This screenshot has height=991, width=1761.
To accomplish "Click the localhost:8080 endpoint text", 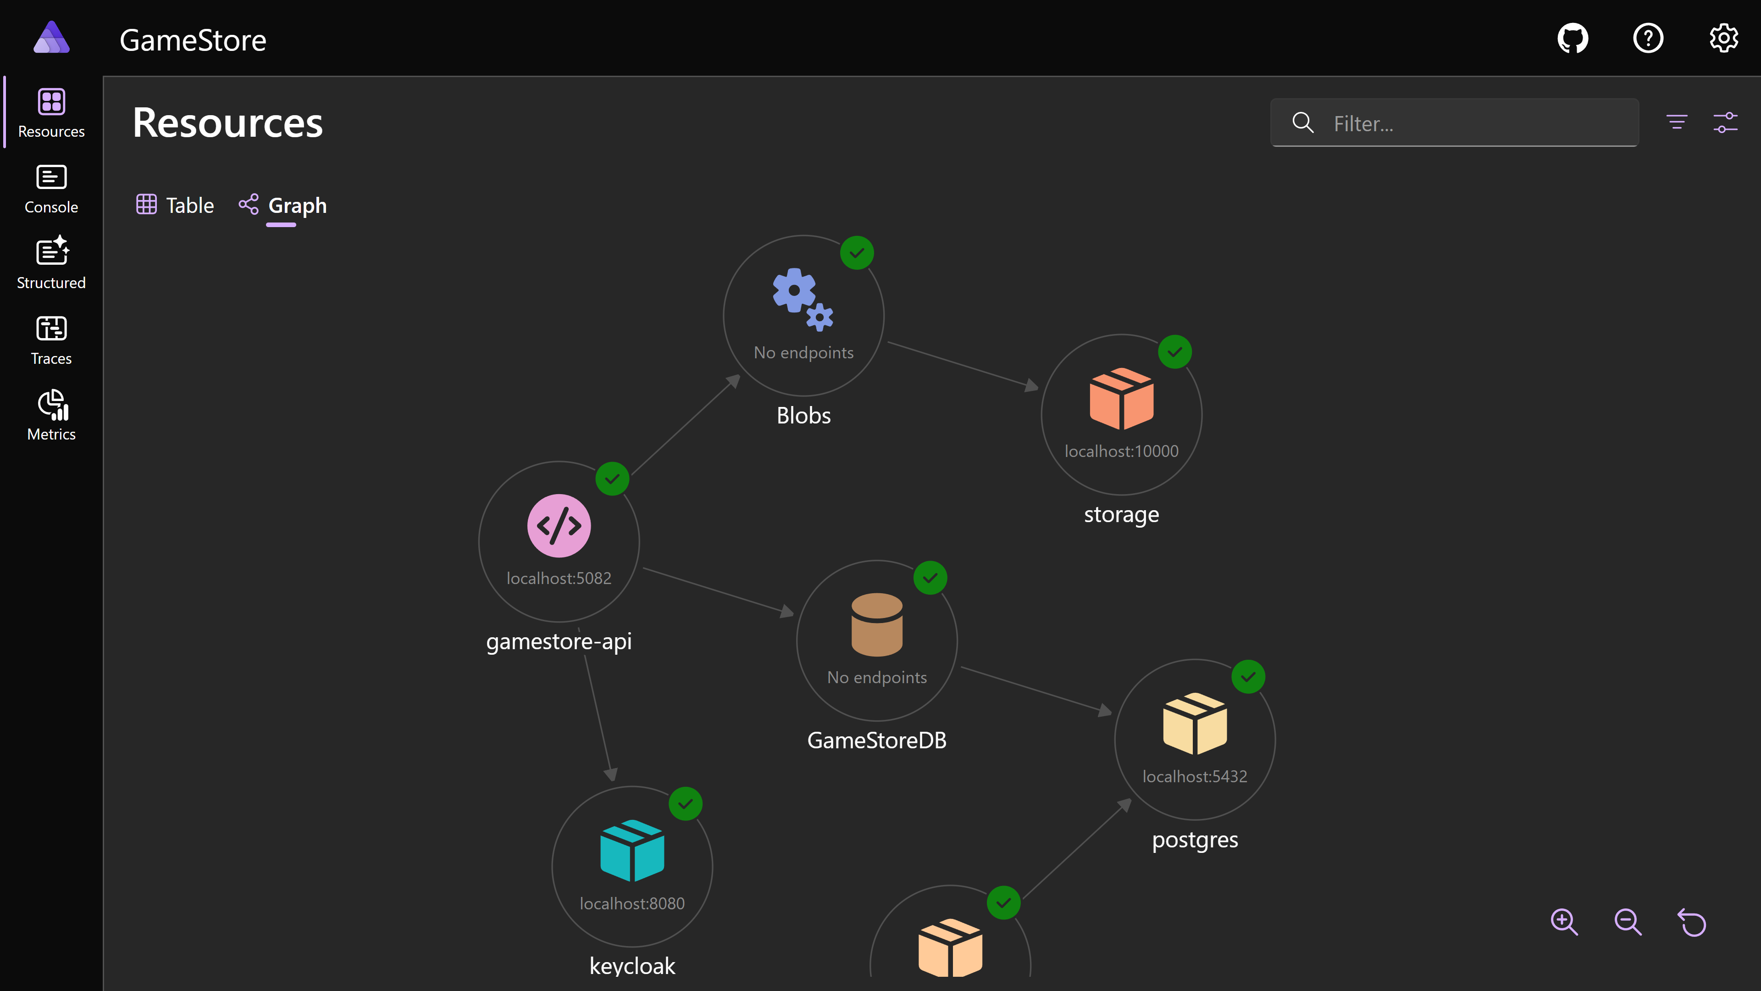I will point(632,903).
